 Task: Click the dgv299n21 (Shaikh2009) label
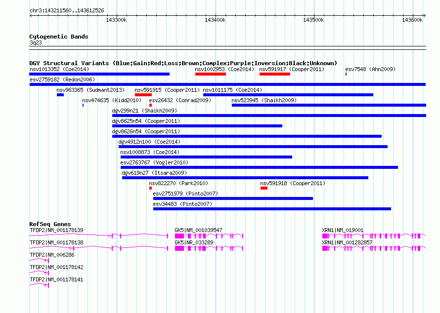click(144, 111)
